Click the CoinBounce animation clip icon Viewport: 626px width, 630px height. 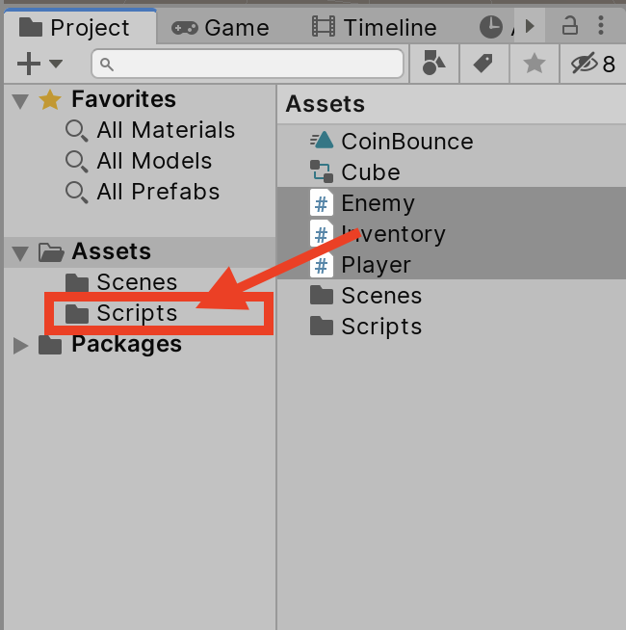click(321, 142)
